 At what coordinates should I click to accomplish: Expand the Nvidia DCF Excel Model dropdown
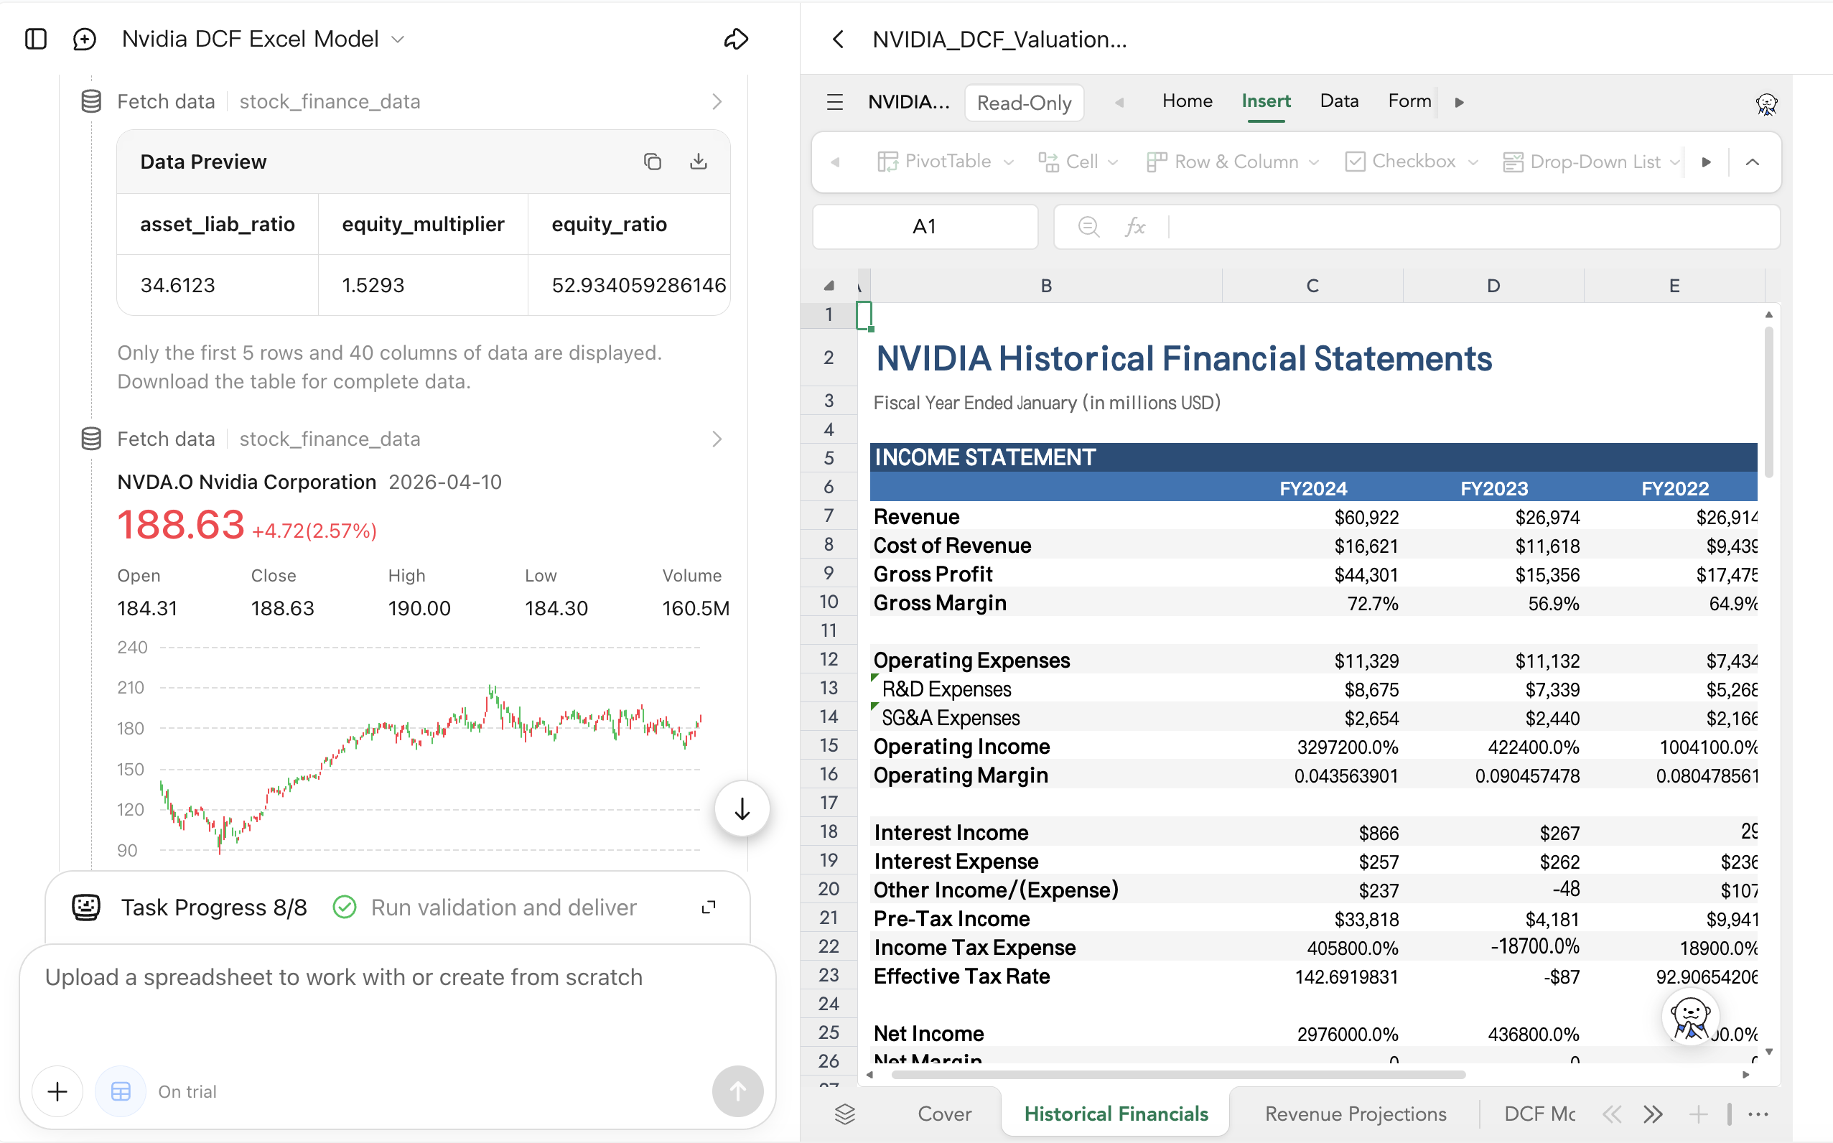pos(398,39)
